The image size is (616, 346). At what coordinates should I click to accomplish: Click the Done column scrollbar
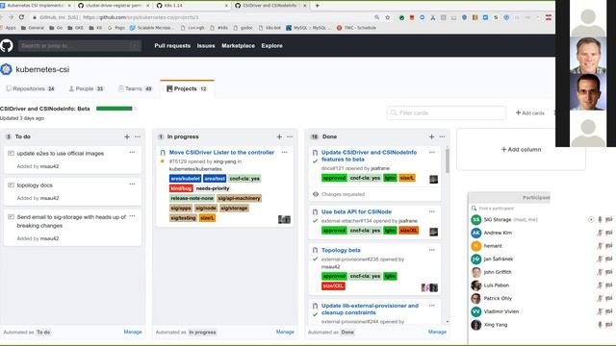[447, 161]
